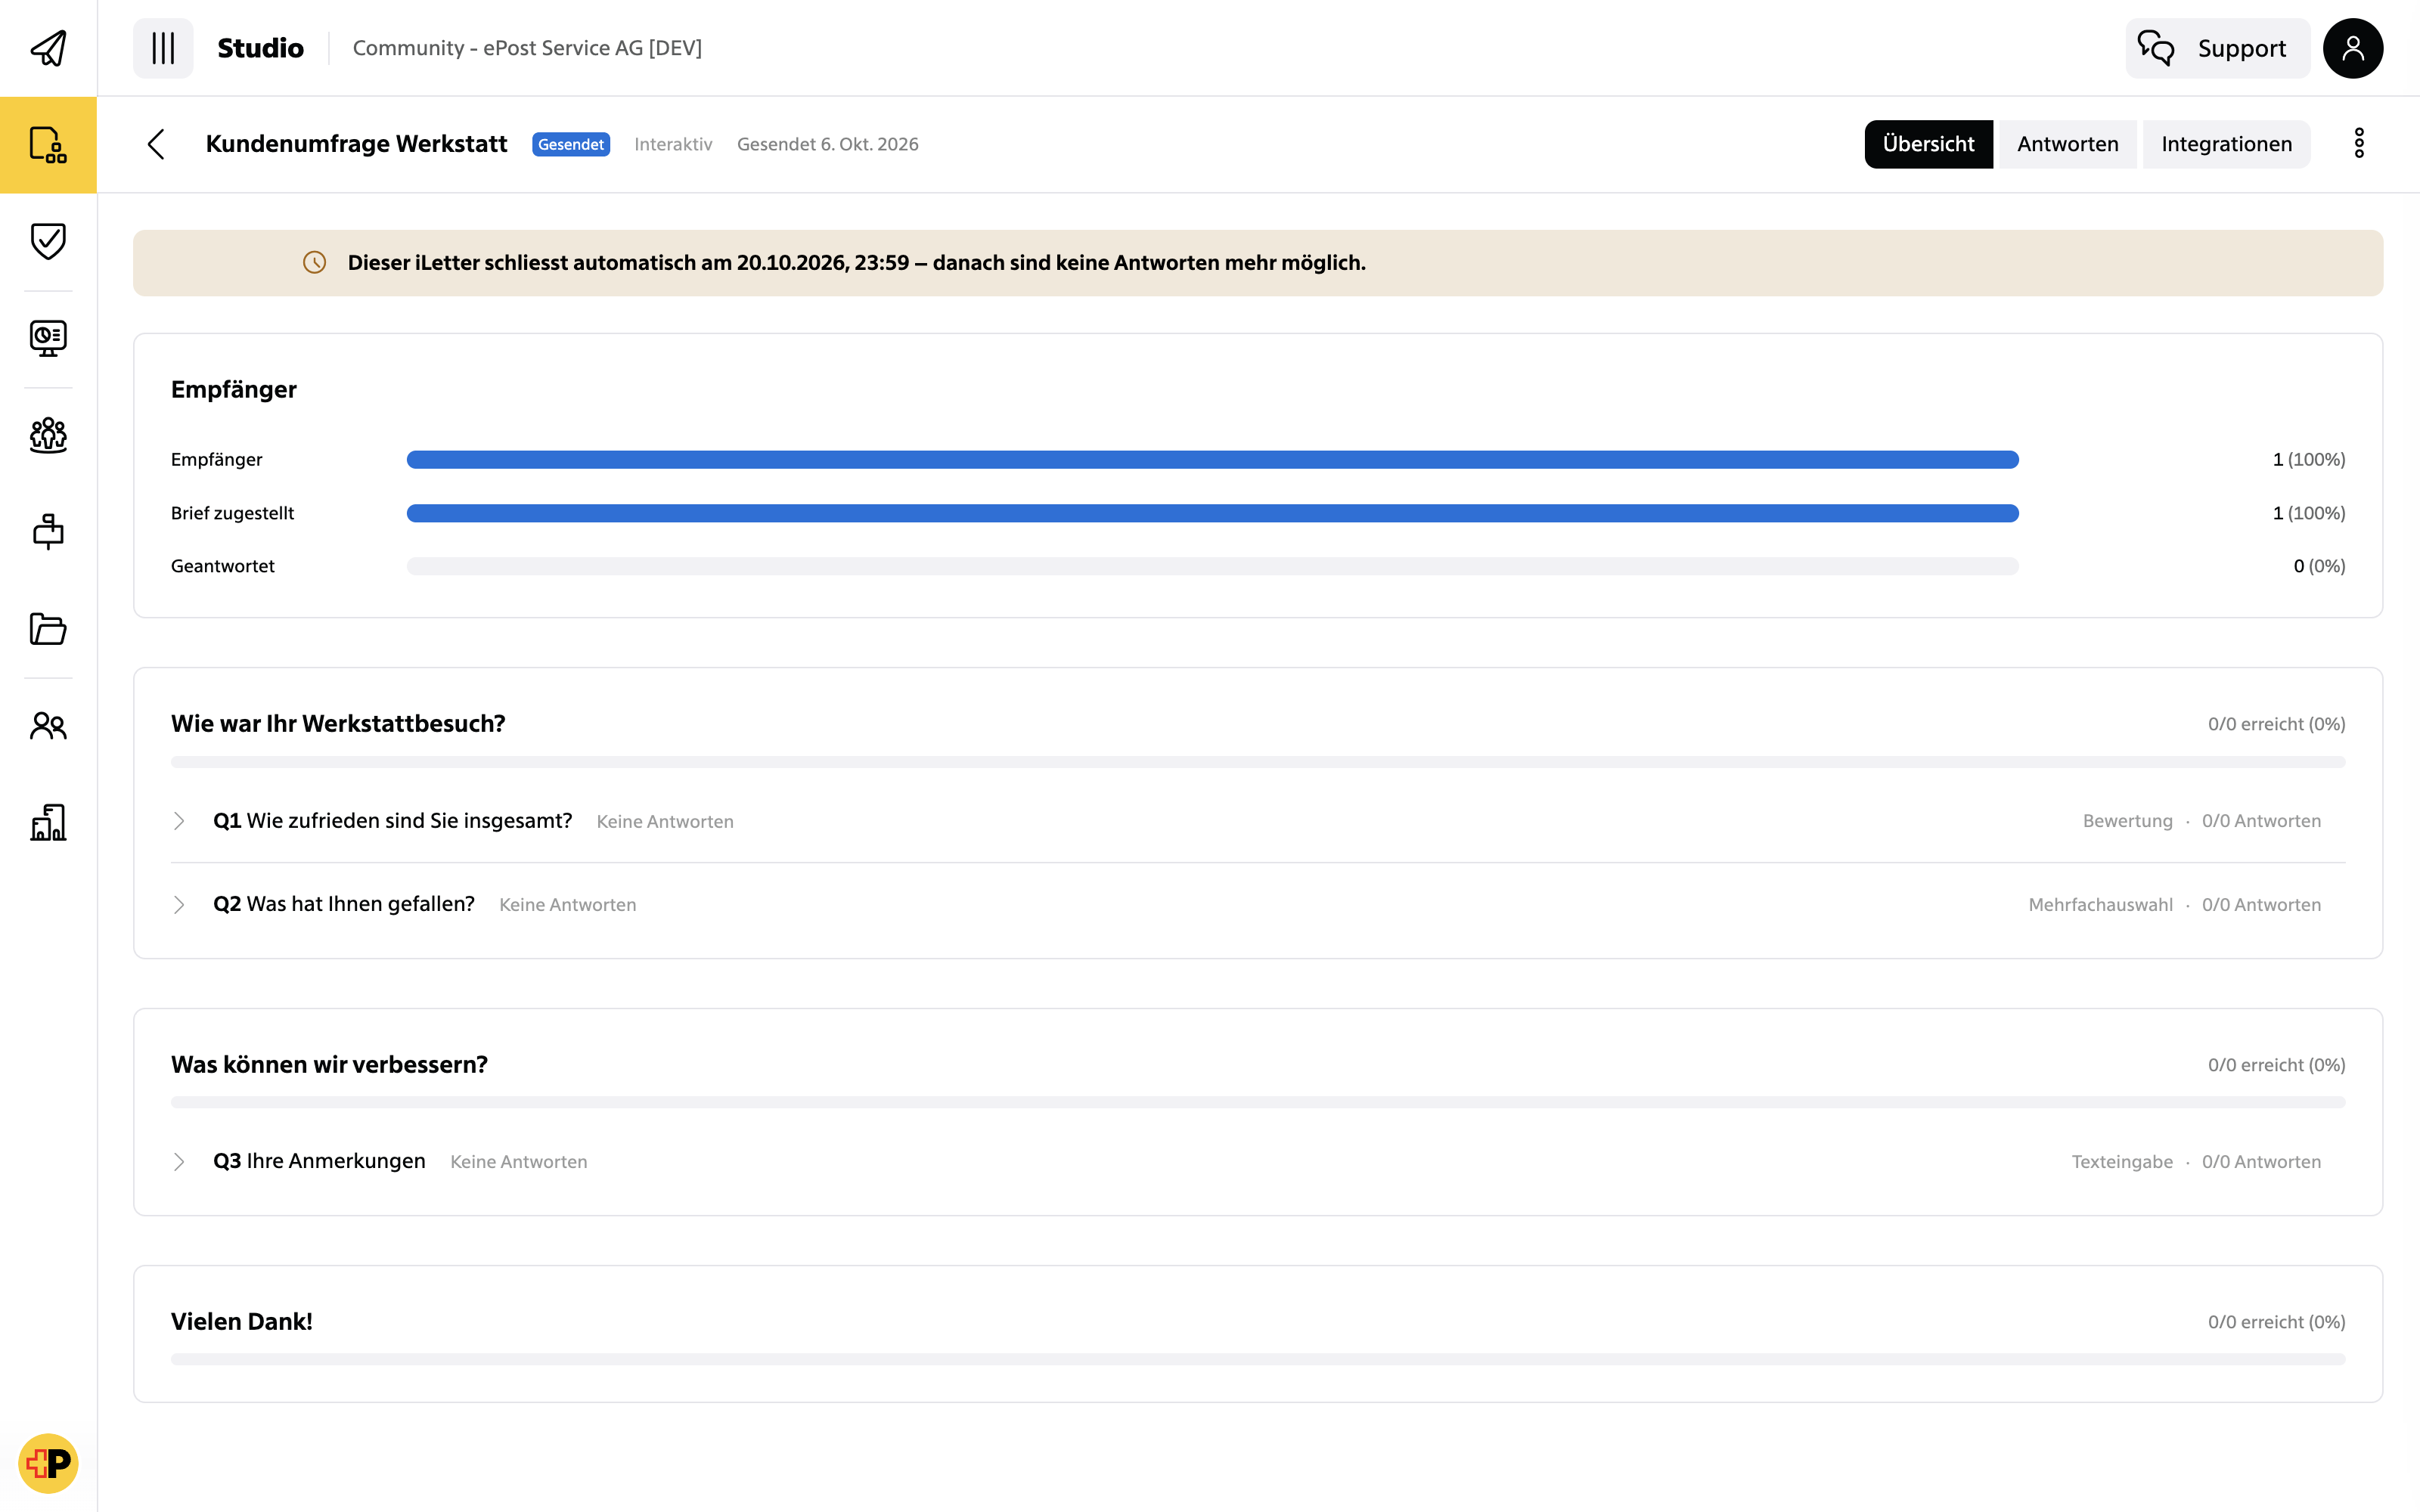Click the paper plane logo icon
Screen dimensions: 2420x1512
pos(48,48)
